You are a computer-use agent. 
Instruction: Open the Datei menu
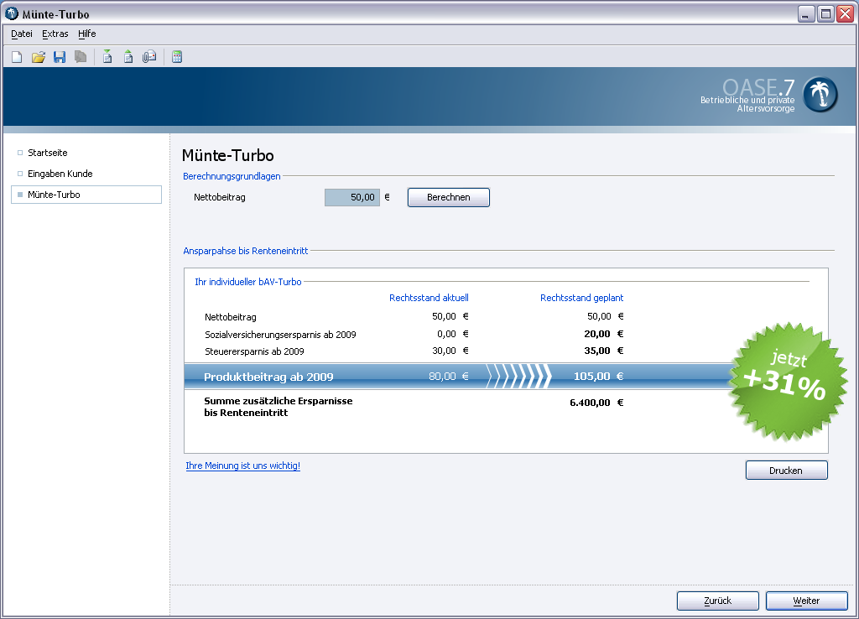coord(21,34)
